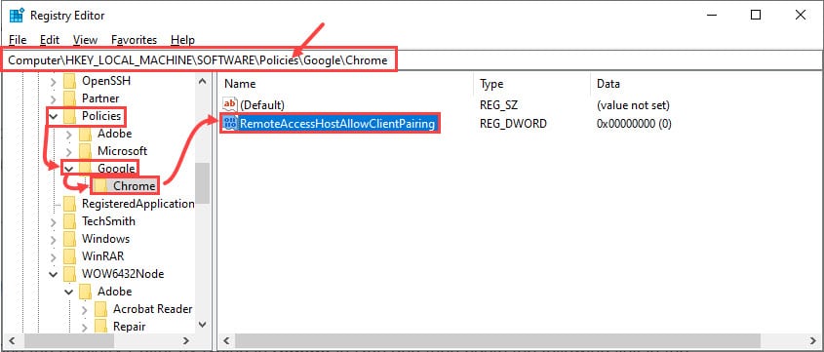Click the OpenSSH folder icon

(70, 81)
